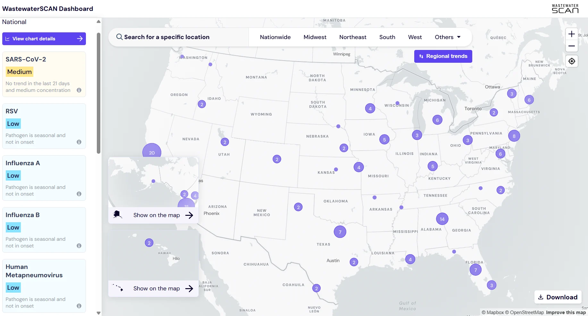Select the 2-site cluster in Hawaii inset

pos(149,243)
